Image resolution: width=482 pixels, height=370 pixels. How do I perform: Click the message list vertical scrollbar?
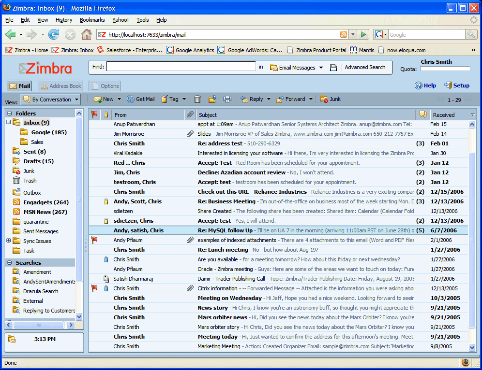click(x=473, y=217)
